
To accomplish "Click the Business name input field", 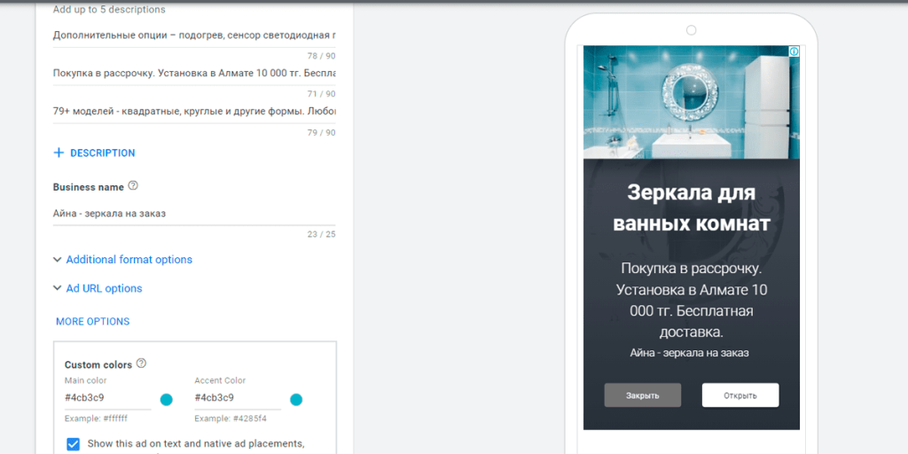I will (x=193, y=214).
